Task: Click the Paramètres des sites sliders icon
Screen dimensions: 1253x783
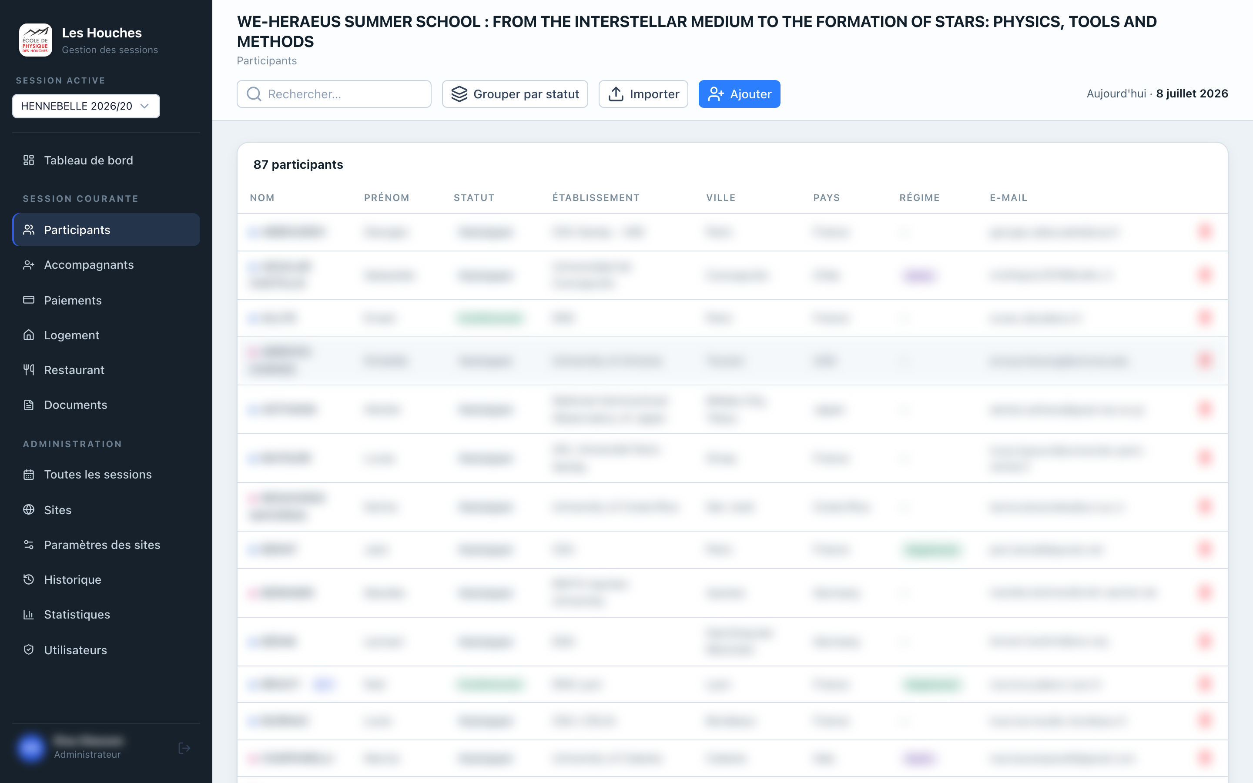Action: 29,544
